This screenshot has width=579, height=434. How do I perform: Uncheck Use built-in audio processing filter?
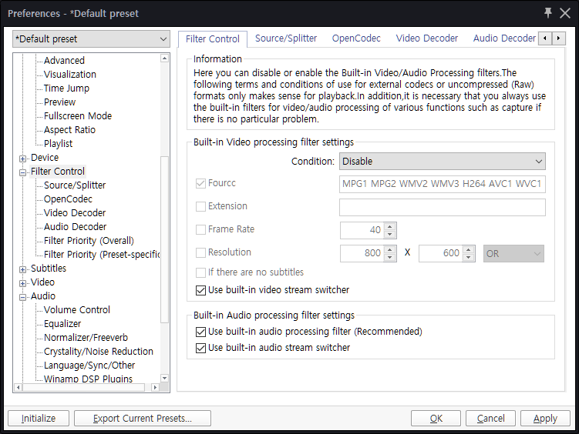[x=201, y=332]
